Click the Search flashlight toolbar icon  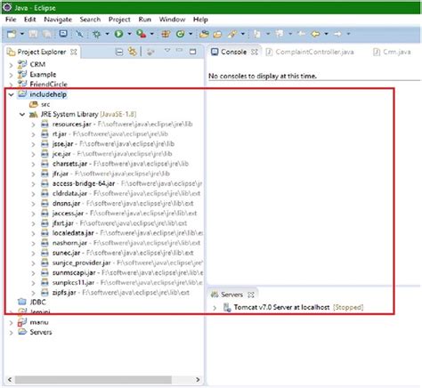pyautogui.click(x=232, y=34)
